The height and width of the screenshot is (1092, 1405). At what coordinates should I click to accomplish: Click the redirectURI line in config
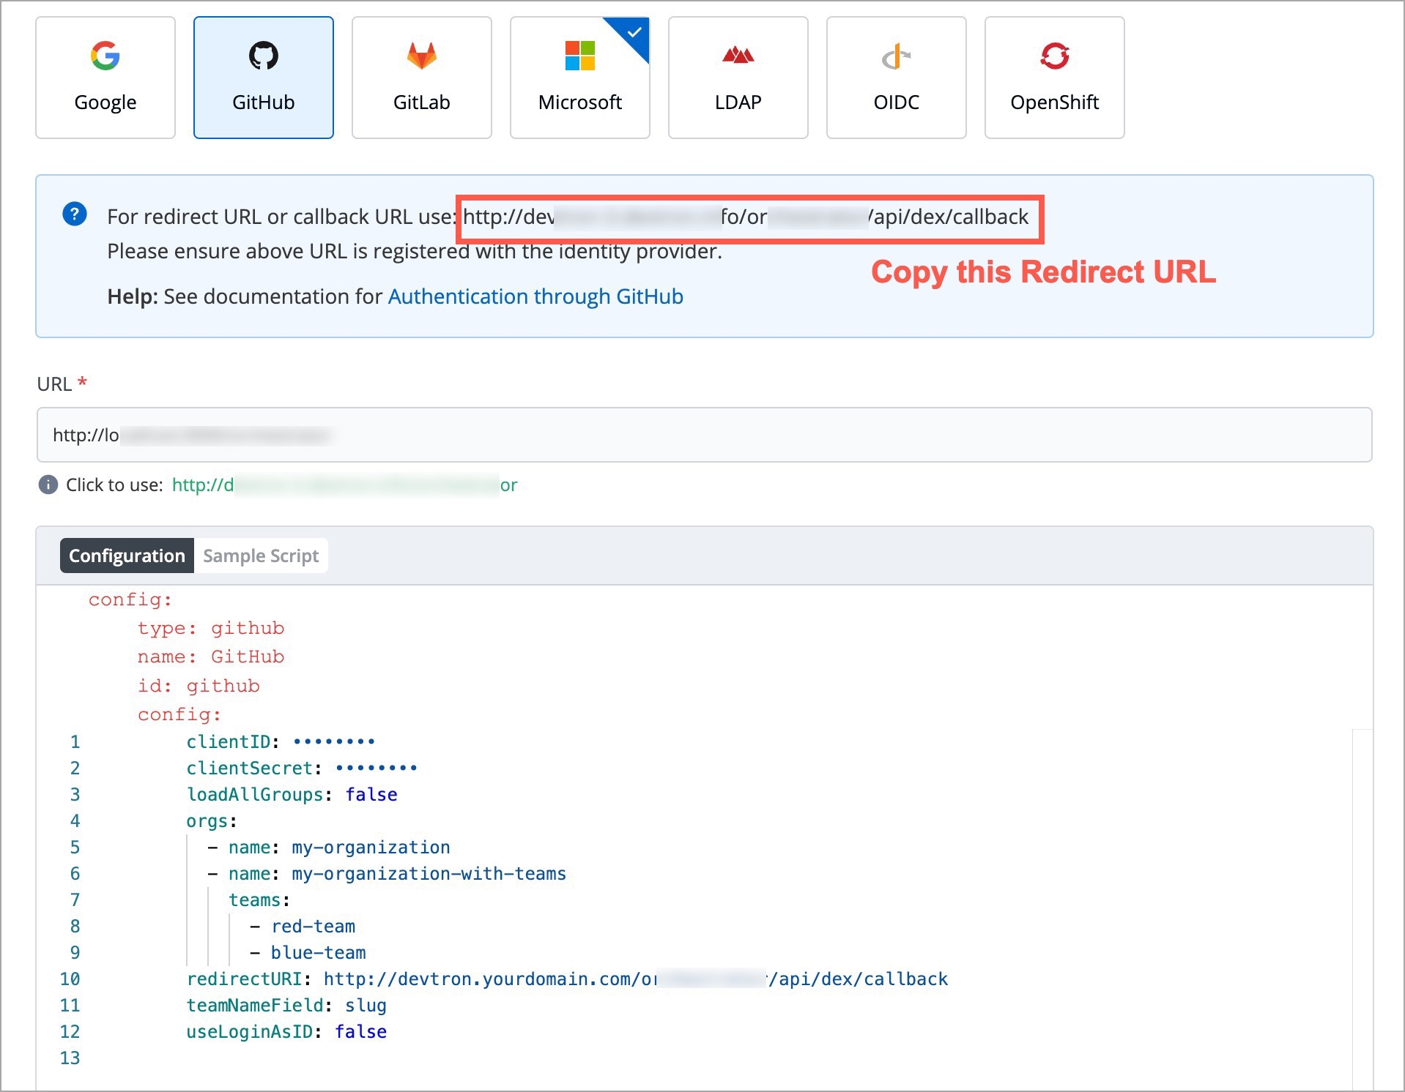tap(566, 979)
